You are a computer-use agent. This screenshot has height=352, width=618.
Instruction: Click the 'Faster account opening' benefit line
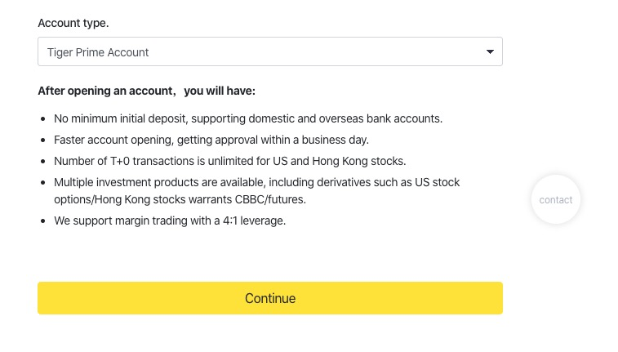coord(211,140)
